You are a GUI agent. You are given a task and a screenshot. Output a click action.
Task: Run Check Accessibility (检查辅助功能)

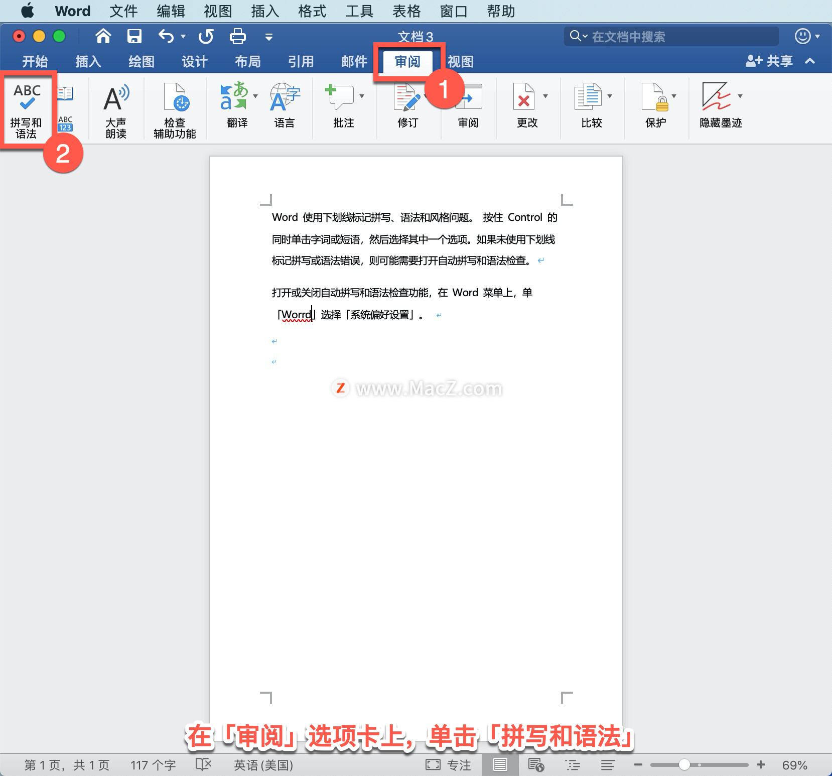175,111
